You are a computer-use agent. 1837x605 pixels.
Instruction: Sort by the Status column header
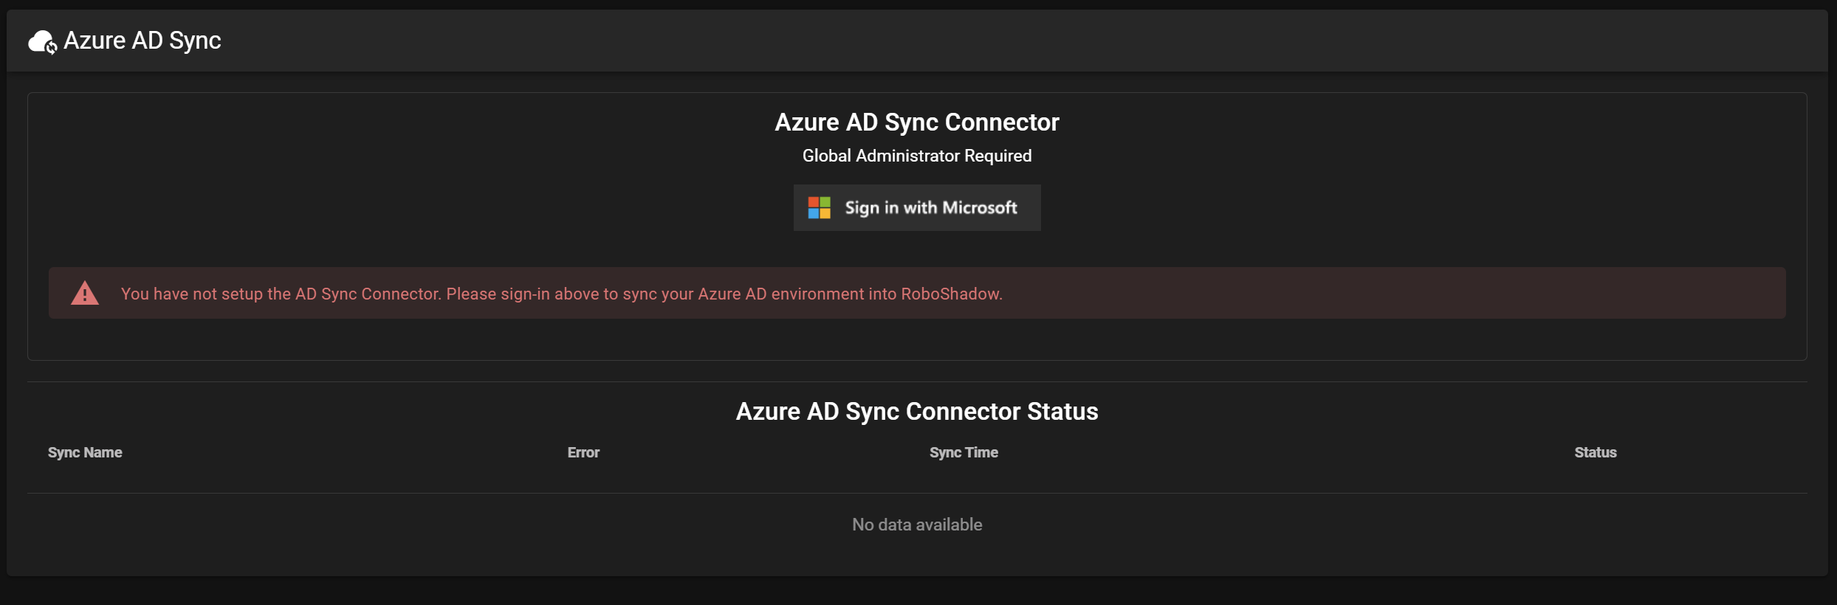point(1595,452)
